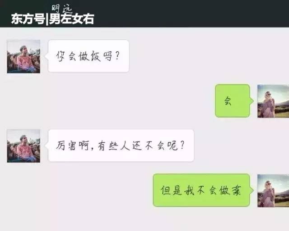This screenshot has height=231, width=289.
Task: Click the vertical bar separating 东方号 and 男左女右
Action: (47, 19)
